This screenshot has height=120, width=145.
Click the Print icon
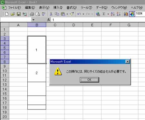coord(32,14)
